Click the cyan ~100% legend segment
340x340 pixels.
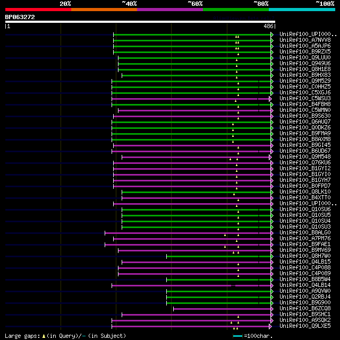pyautogui.click(x=302, y=10)
